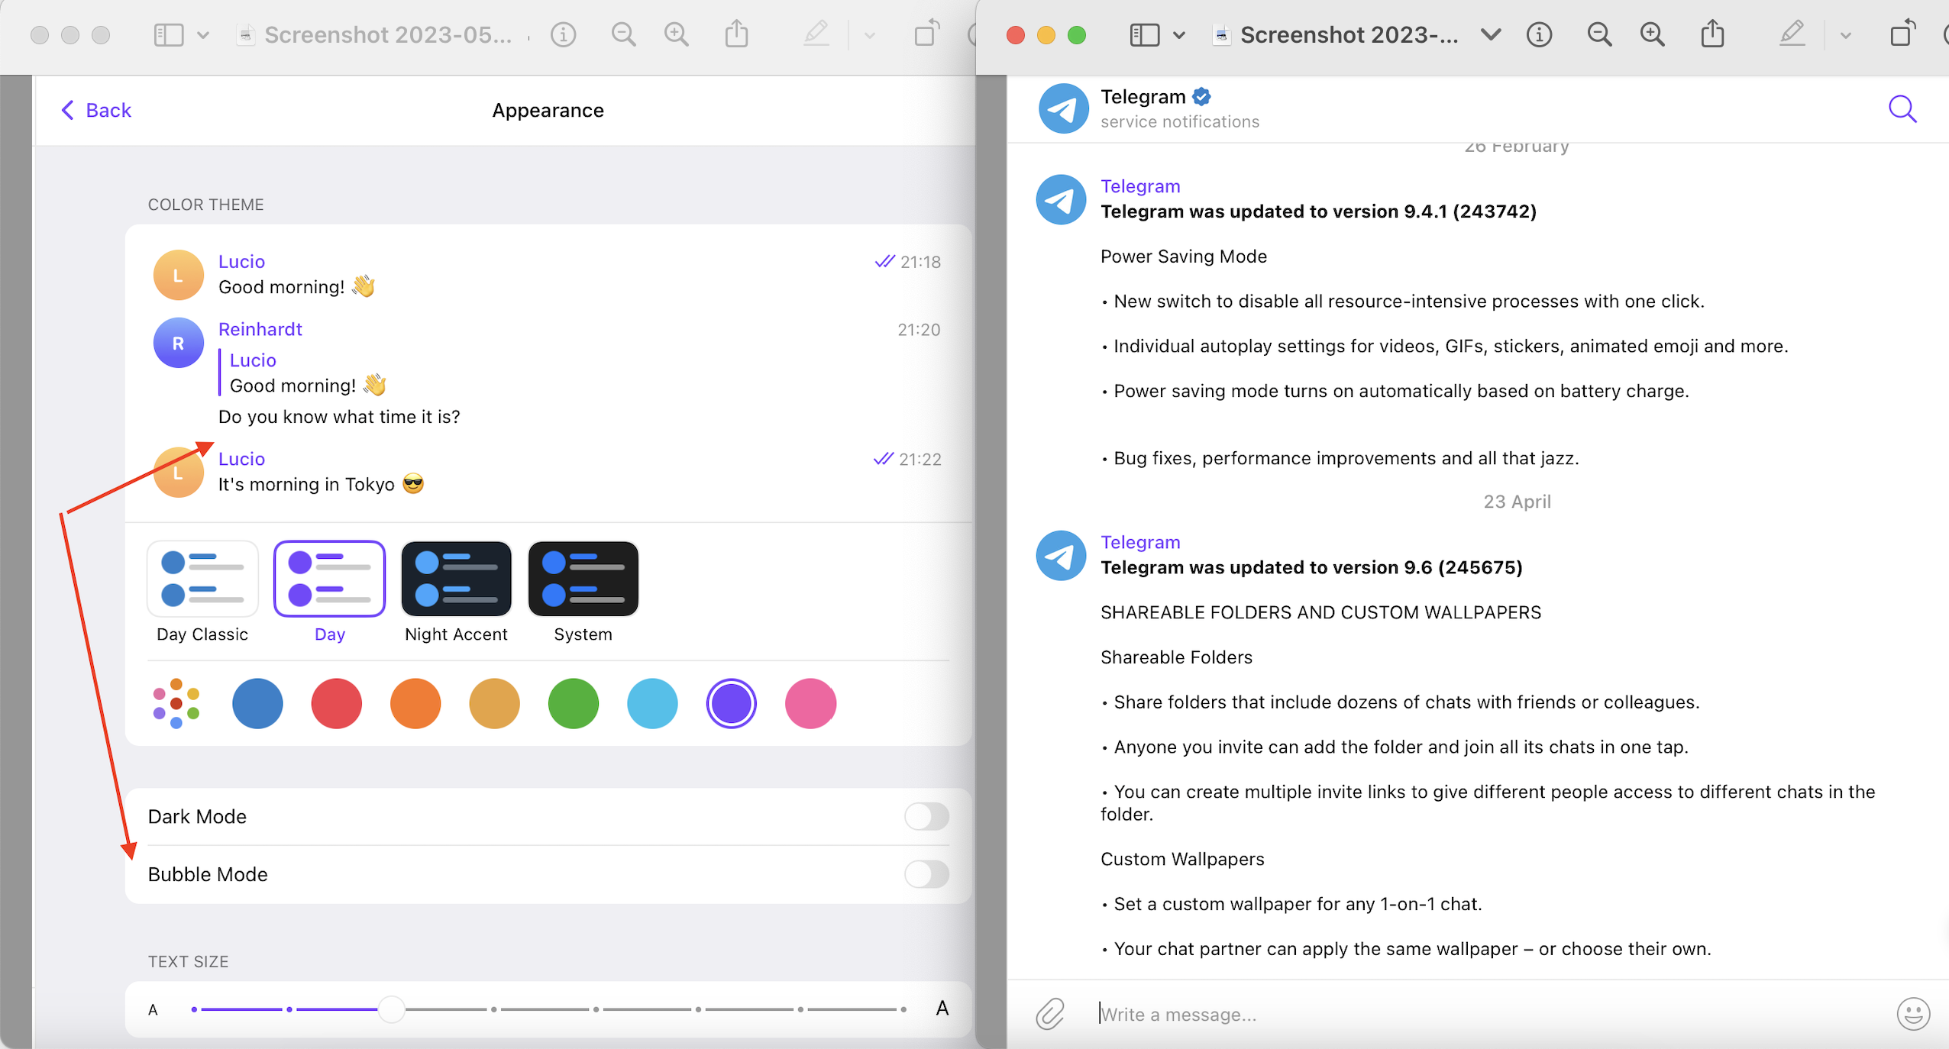1949x1049 pixels.
Task: Open the emoji picker smiley icon
Action: (1912, 1014)
